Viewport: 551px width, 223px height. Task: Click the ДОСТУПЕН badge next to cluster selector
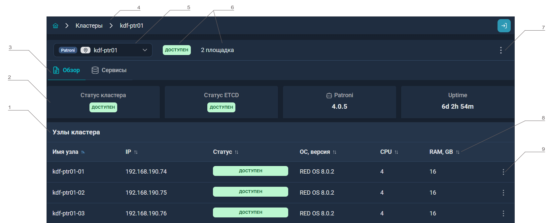click(x=177, y=50)
